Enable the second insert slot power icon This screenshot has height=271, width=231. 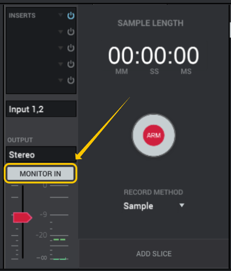point(71,32)
